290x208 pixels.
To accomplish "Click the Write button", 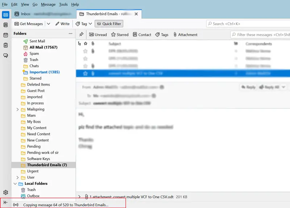I will coord(62,24).
